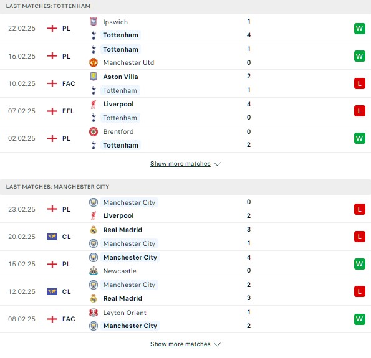
Task: Click Champions League flag icon on 12.02.25 row
Action: [x=52, y=291]
